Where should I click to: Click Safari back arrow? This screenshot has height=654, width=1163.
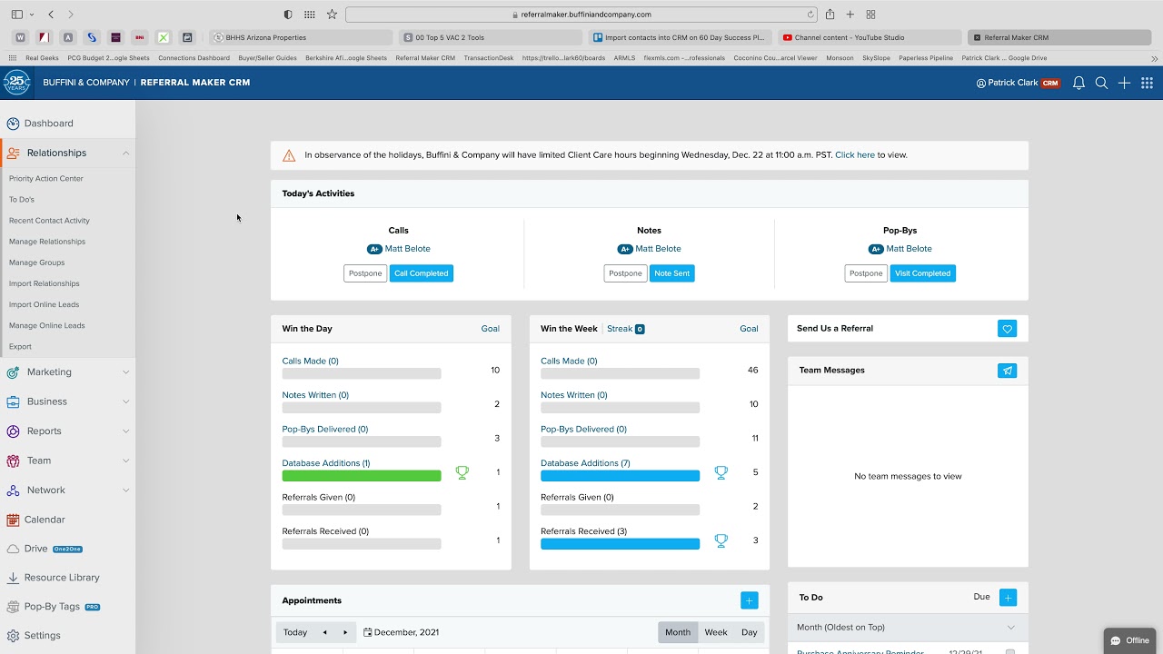51,15
